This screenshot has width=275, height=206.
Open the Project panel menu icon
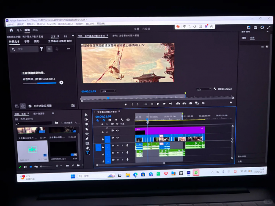pyautogui.click(x=28, y=114)
